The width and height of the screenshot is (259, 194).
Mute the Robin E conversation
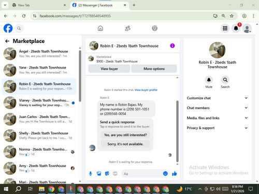[209, 80]
